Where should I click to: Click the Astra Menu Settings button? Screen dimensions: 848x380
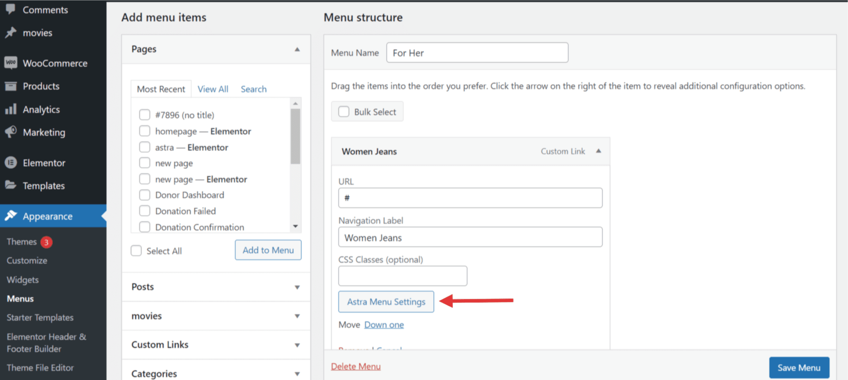(x=386, y=301)
